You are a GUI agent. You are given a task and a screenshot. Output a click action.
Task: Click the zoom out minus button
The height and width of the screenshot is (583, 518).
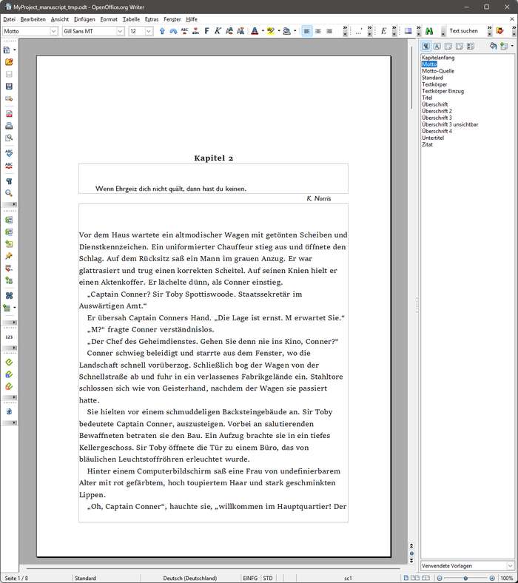pyautogui.click(x=440, y=578)
